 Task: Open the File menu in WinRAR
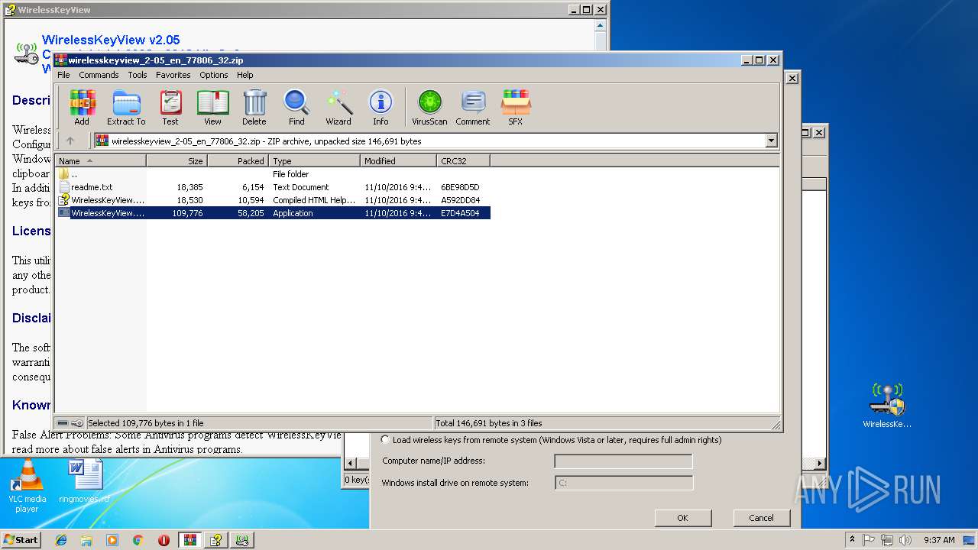(x=63, y=75)
